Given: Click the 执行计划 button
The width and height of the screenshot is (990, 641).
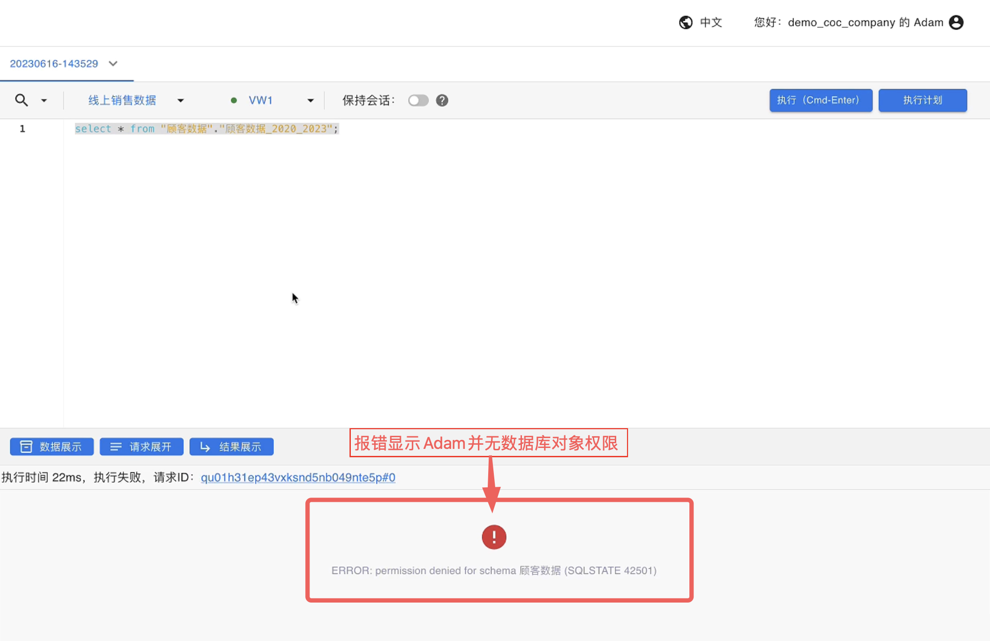Looking at the screenshot, I should (922, 100).
